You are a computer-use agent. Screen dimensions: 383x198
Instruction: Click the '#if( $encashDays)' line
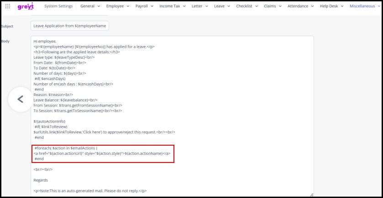50,79
